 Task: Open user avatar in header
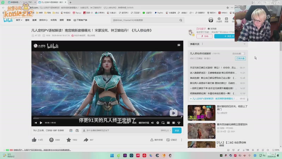point(211,20)
